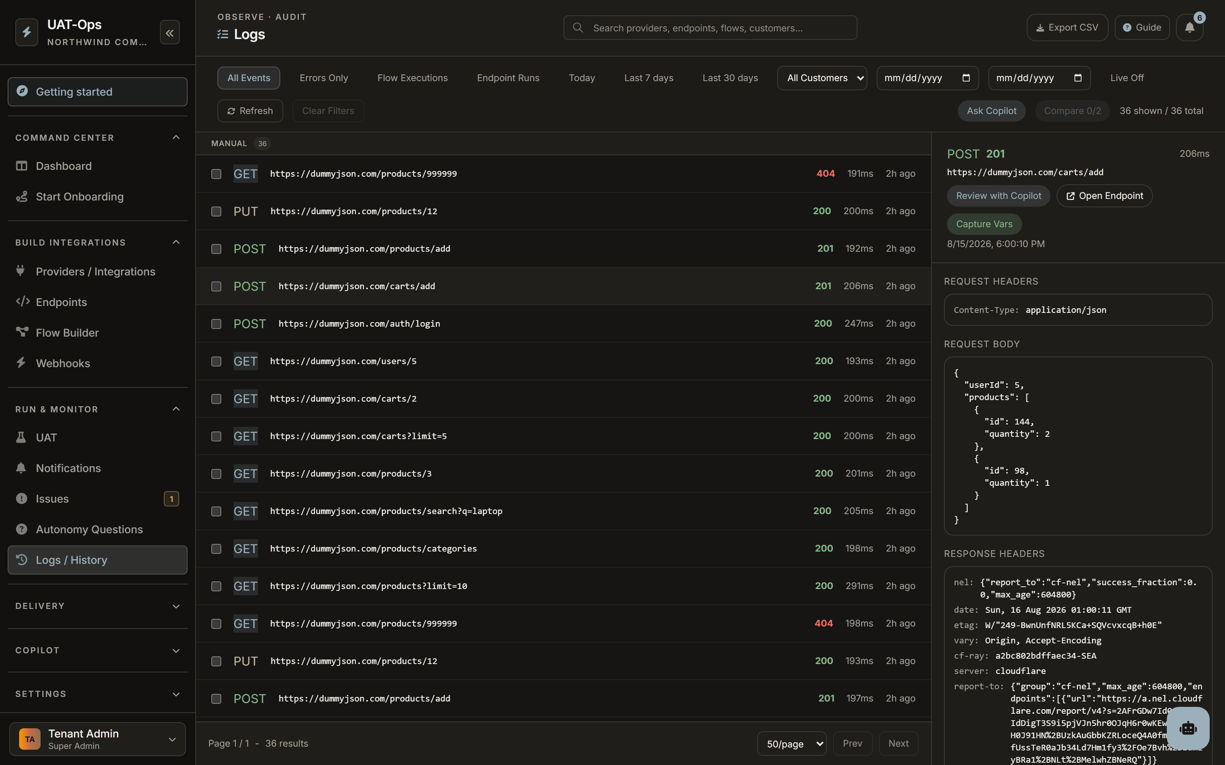Click the TA avatar badge
The image size is (1225, 765).
pos(30,739)
